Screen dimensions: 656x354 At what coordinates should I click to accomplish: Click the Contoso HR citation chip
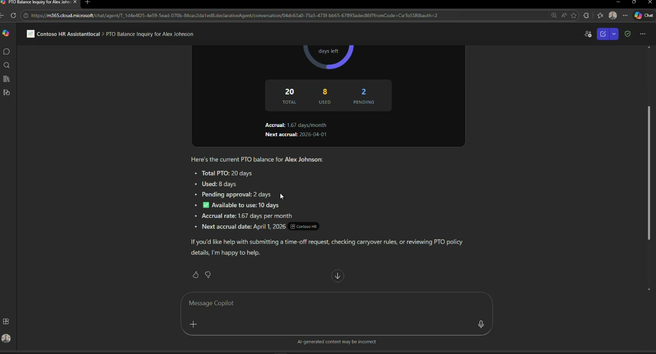click(x=304, y=227)
